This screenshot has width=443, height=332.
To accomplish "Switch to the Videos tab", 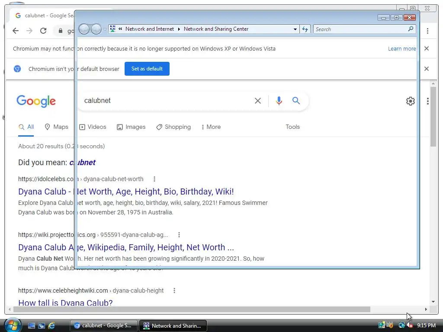I will point(93,127).
